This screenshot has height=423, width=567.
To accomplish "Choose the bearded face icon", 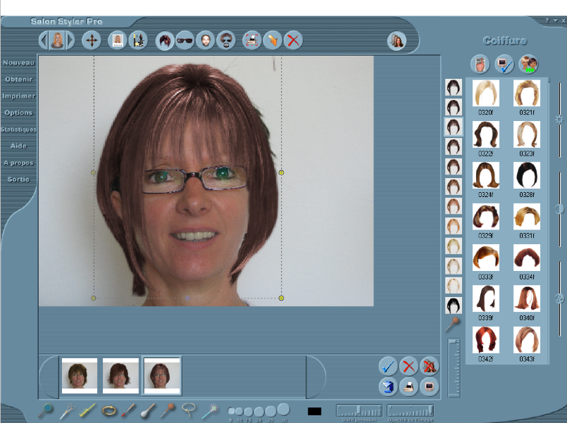I will 206,40.
